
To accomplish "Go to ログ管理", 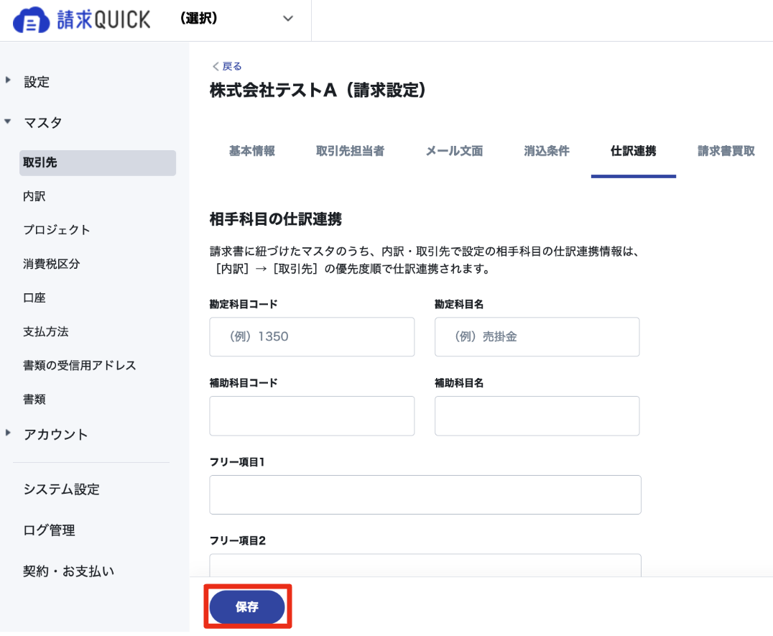I will tap(50, 530).
